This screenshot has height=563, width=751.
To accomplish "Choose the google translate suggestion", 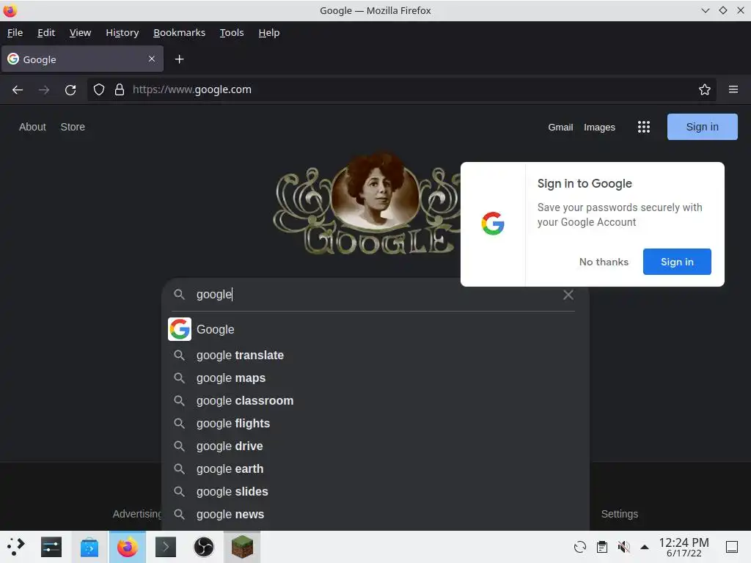I will pos(375,356).
